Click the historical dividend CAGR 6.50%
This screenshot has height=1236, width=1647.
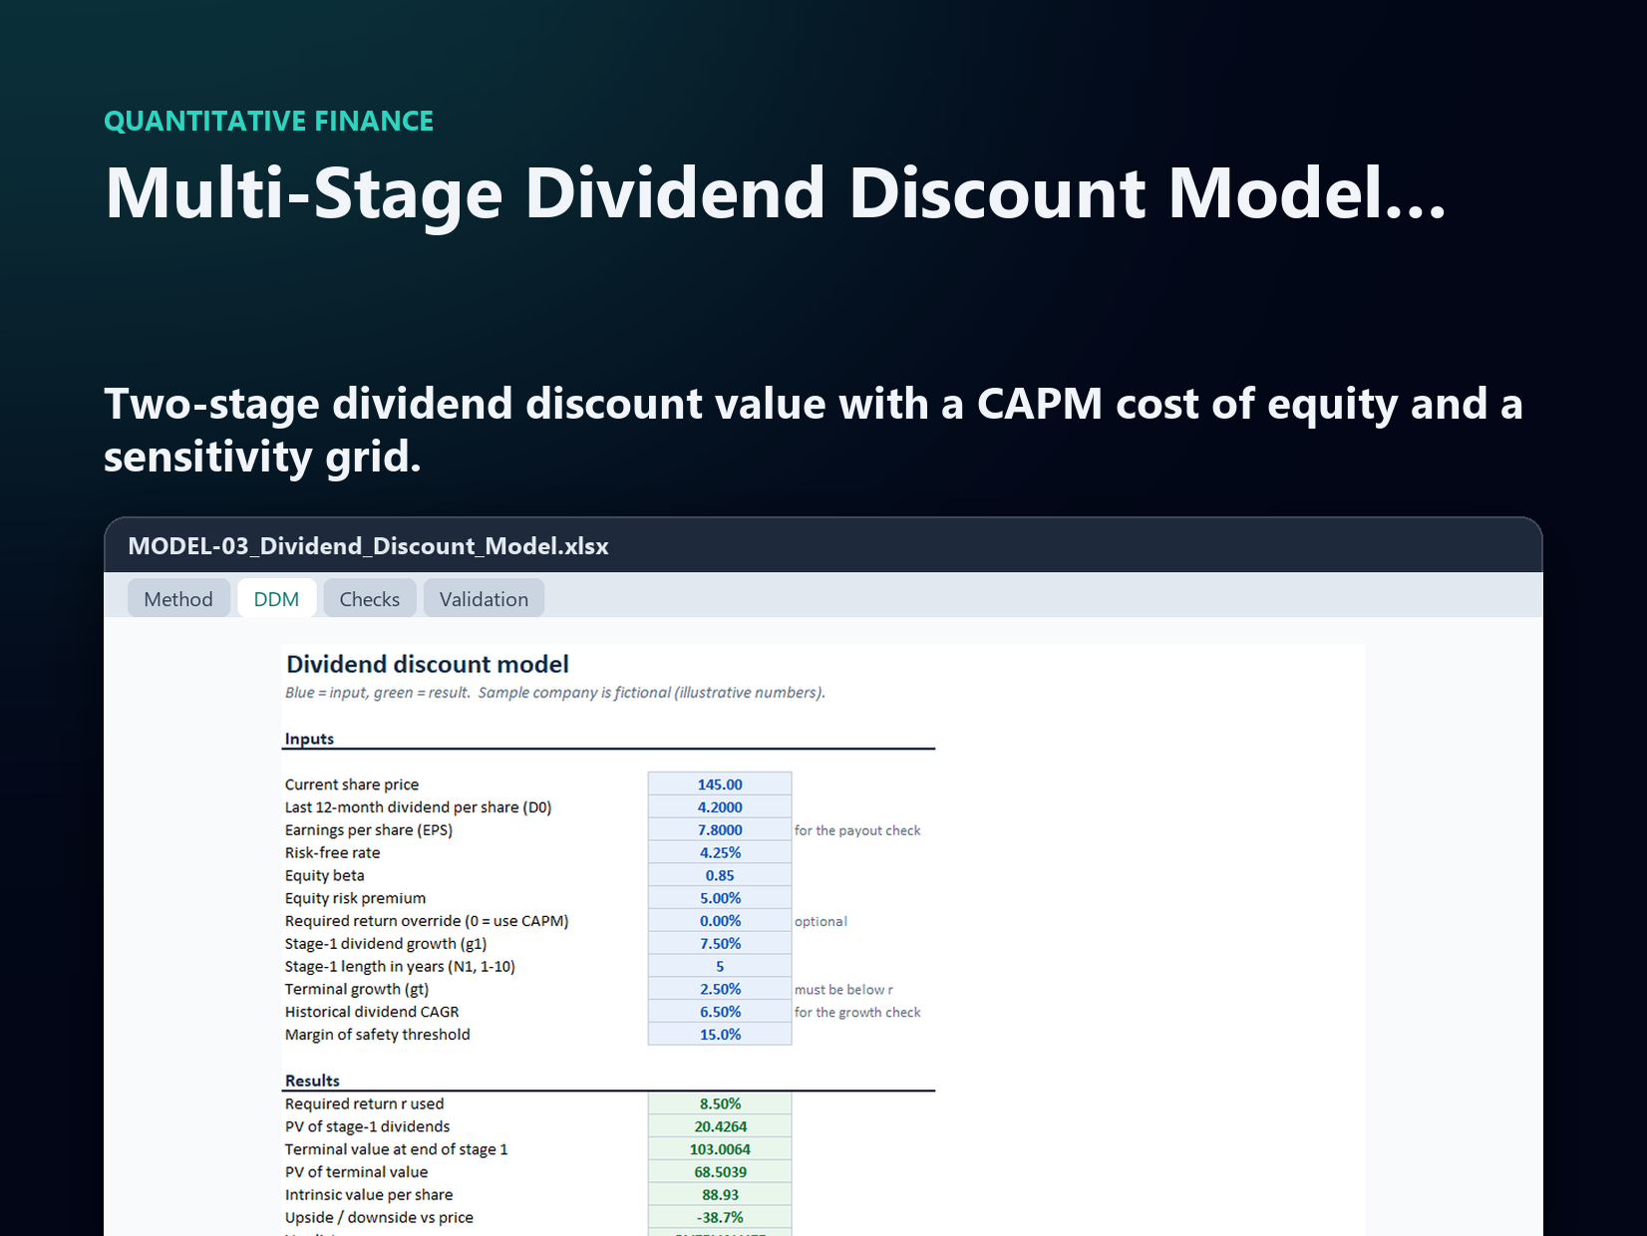pos(720,1012)
